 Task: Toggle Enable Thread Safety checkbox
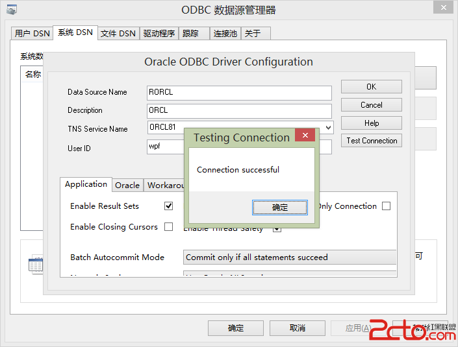pos(277,230)
